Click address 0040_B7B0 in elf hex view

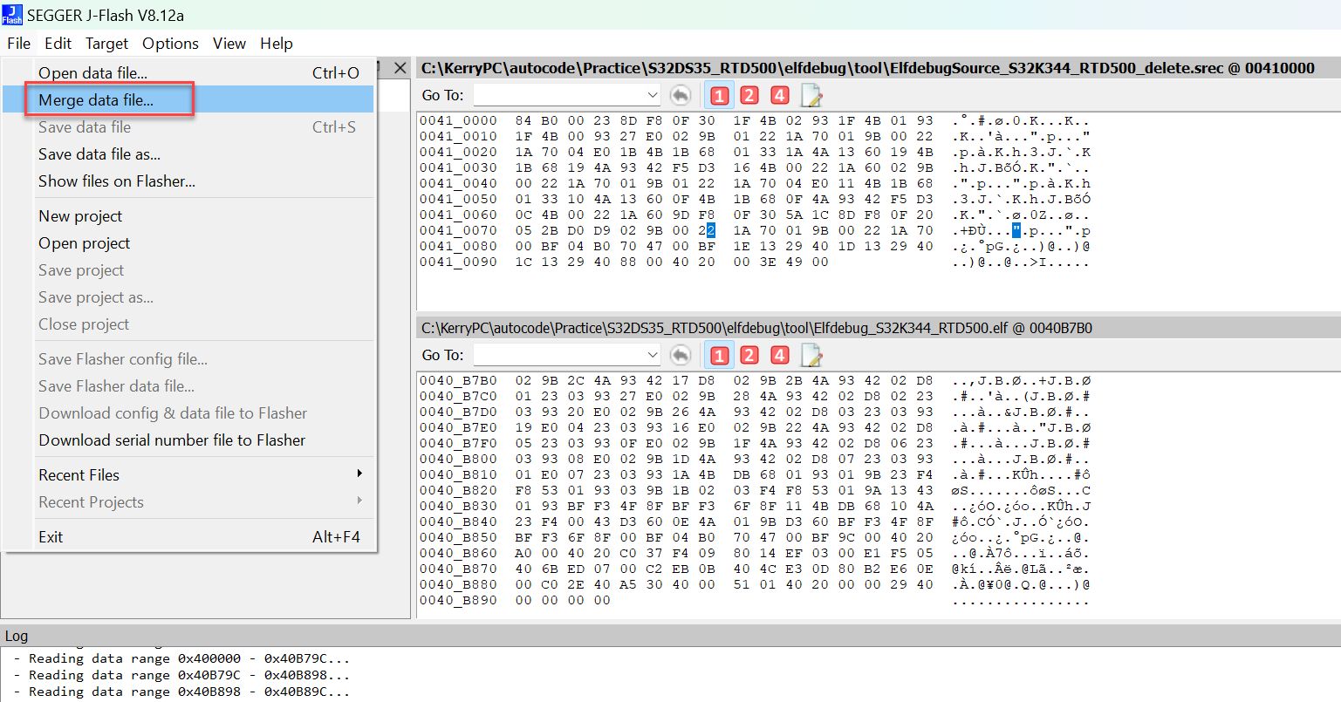(458, 380)
